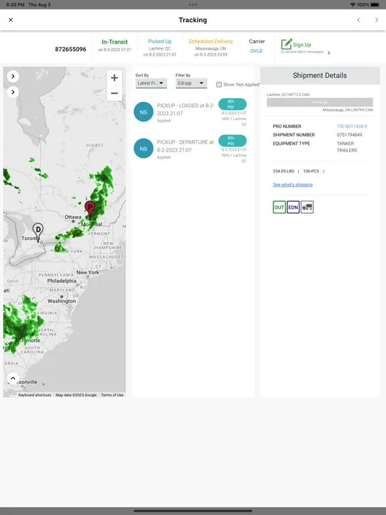Viewport: 386px width, 515px height.
Task: Expand the lower map side panel chevron
Action: click(x=13, y=92)
